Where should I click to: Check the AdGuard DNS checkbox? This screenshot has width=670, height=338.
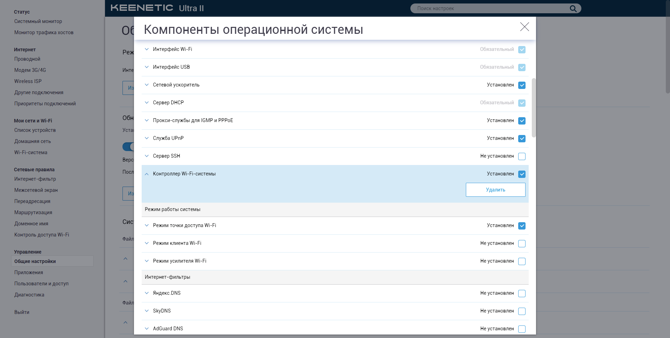coord(522,329)
